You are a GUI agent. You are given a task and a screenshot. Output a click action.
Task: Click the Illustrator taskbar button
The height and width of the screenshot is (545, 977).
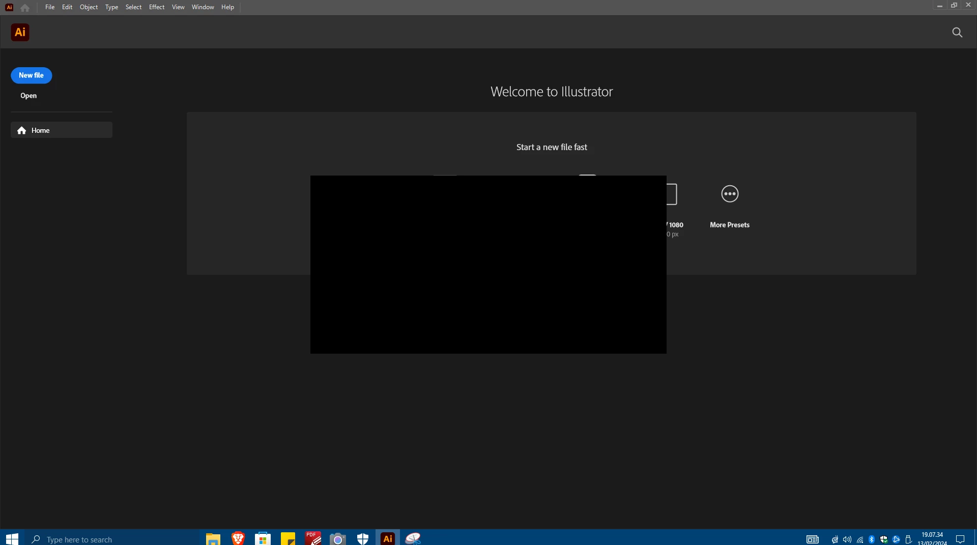pos(388,539)
